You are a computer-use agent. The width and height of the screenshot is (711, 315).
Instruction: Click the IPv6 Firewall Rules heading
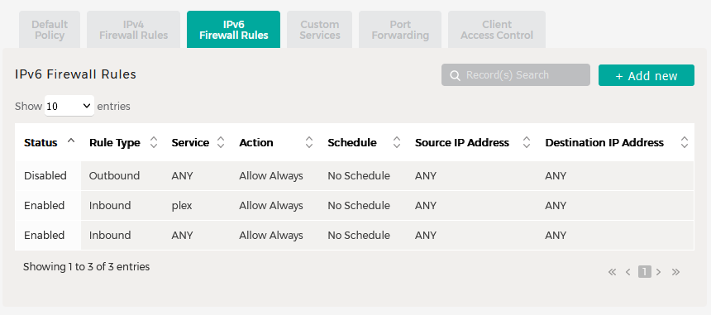click(x=76, y=74)
